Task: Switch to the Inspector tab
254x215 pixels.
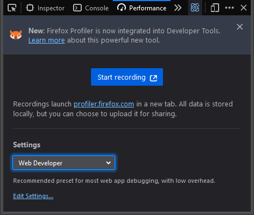Action: click(x=45, y=8)
